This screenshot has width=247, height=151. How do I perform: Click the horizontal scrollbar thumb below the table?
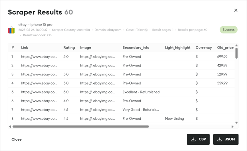[x=81, y=127]
